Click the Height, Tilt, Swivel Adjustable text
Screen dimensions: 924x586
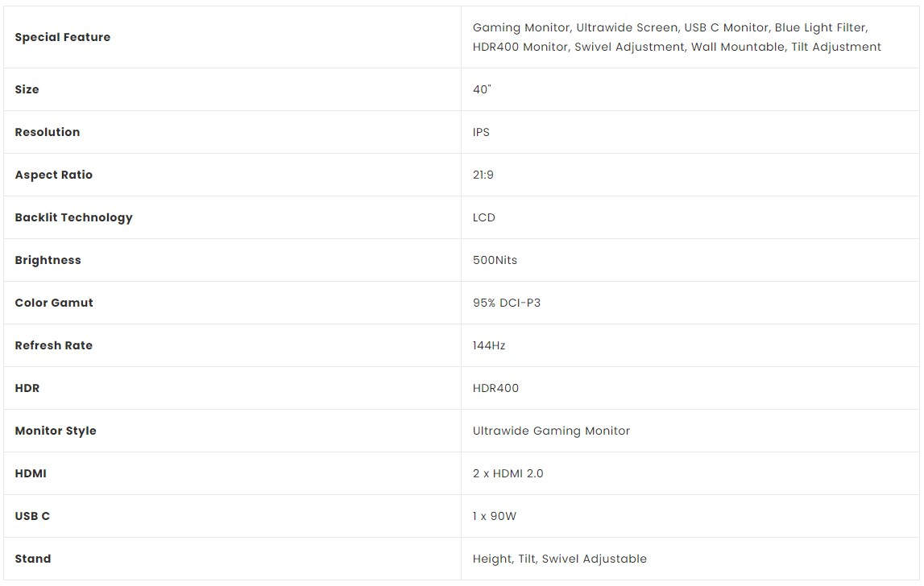pos(560,559)
